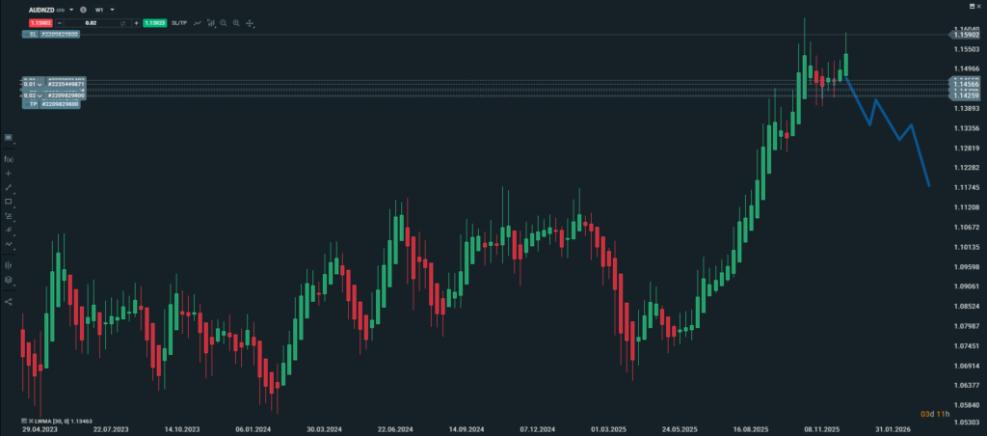
Task: Click the zoom out magnifier icon
Action: pyautogui.click(x=224, y=21)
